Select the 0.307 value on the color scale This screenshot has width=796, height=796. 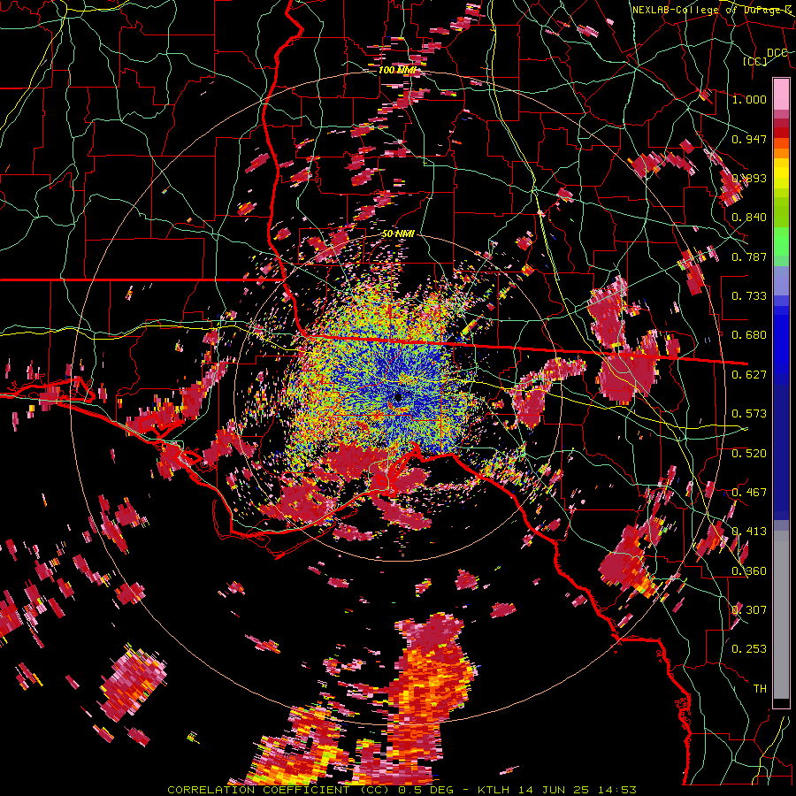pos(749,610)
